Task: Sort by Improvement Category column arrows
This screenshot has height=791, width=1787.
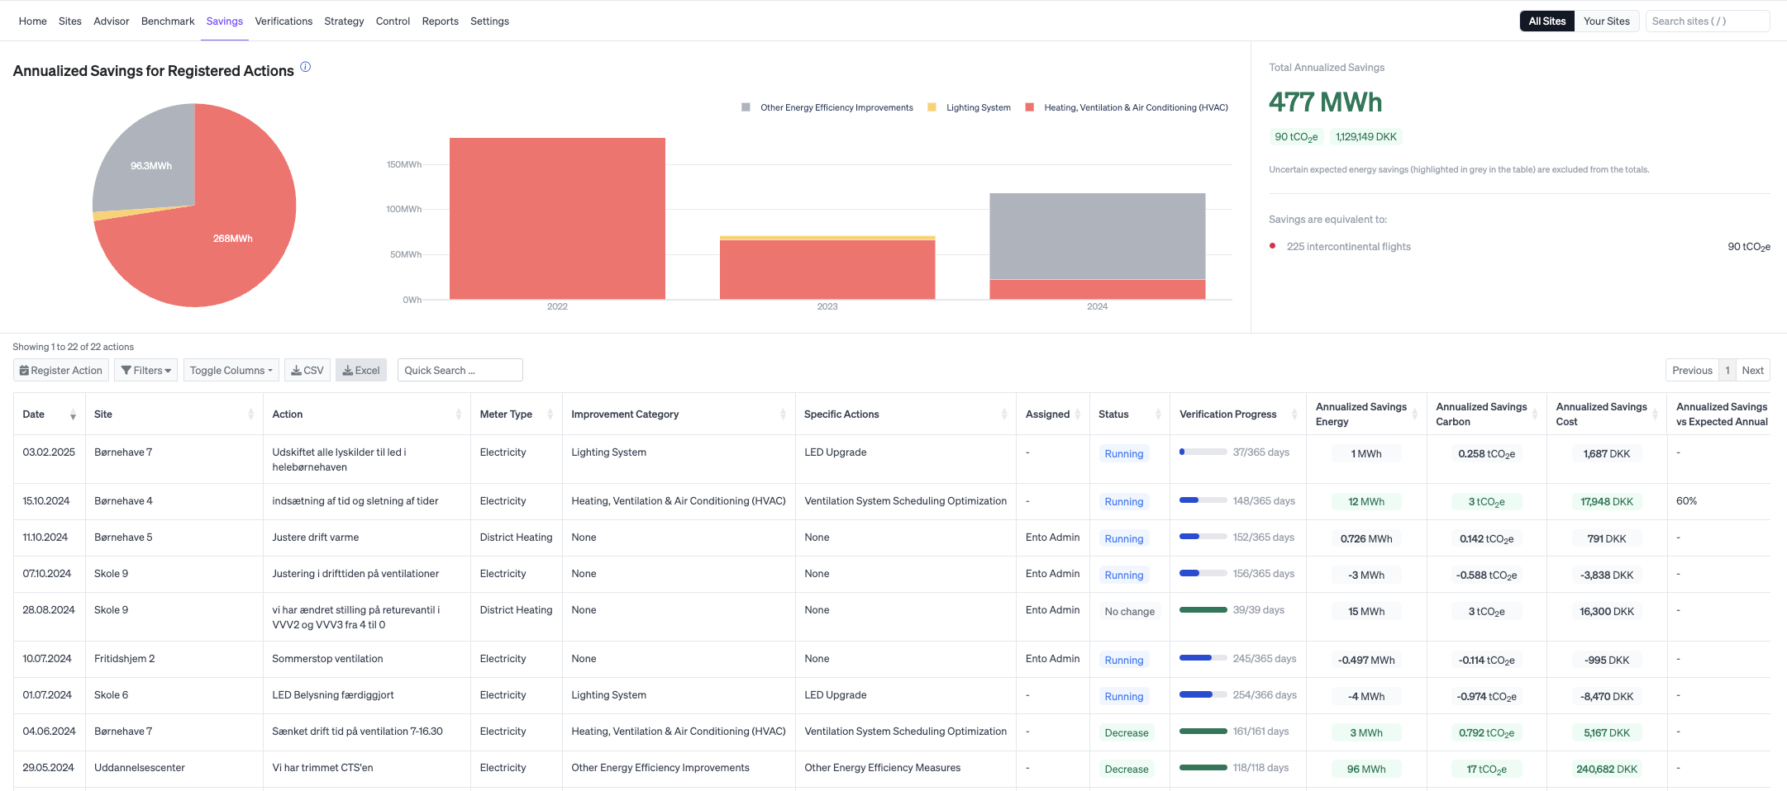Action: (x=782, y=414)
